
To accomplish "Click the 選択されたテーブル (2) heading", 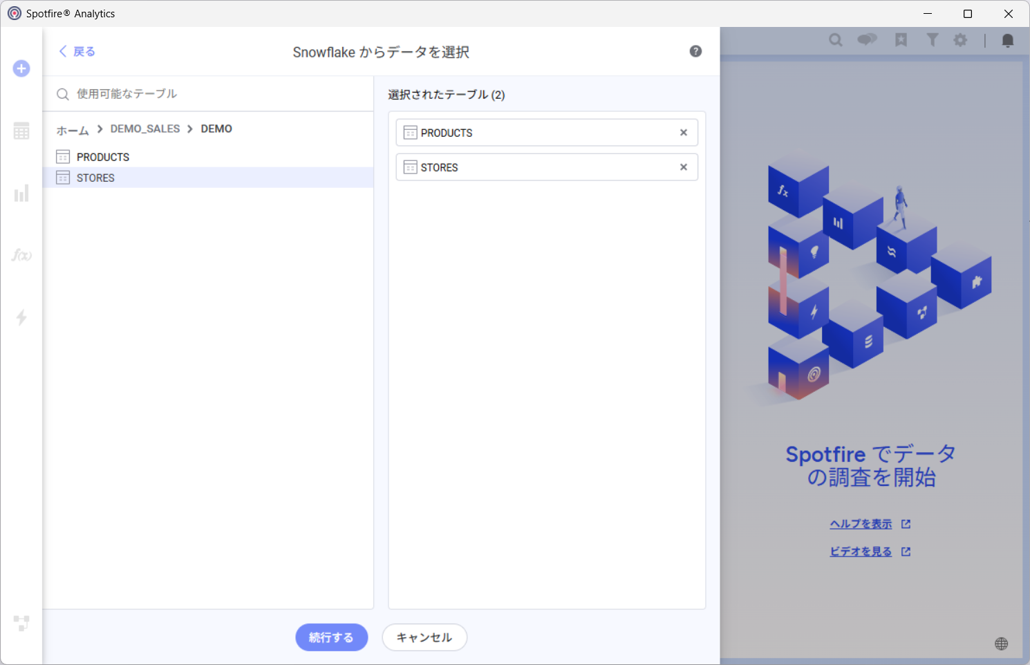I will [447, 95].
